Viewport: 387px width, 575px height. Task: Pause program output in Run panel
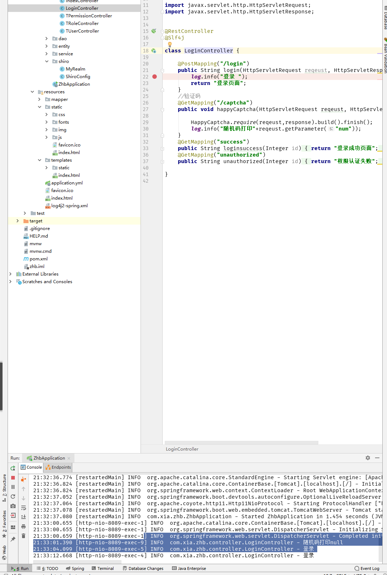click(x=13, y=487)
